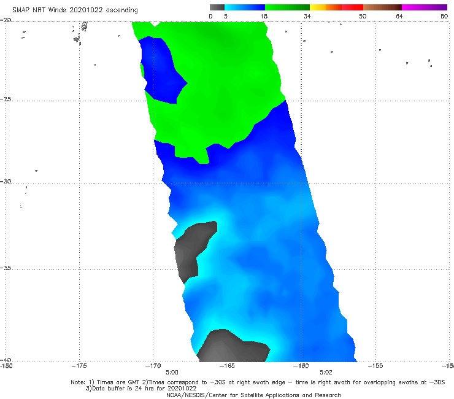
Task: Click the color scale label '34'
Action: tap(307, 16)
